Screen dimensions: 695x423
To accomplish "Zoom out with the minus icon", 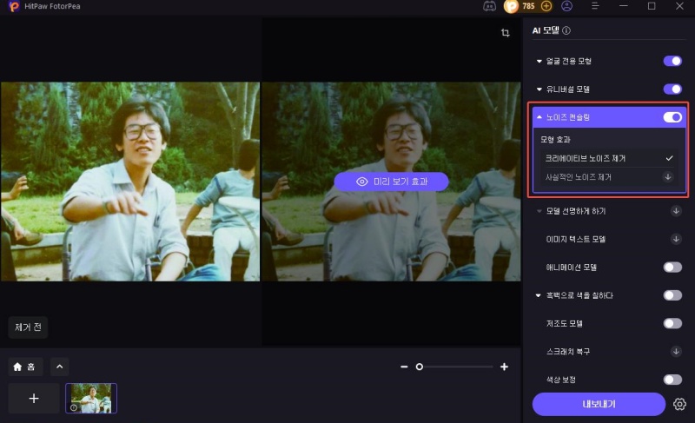I will tap(404, 367).
